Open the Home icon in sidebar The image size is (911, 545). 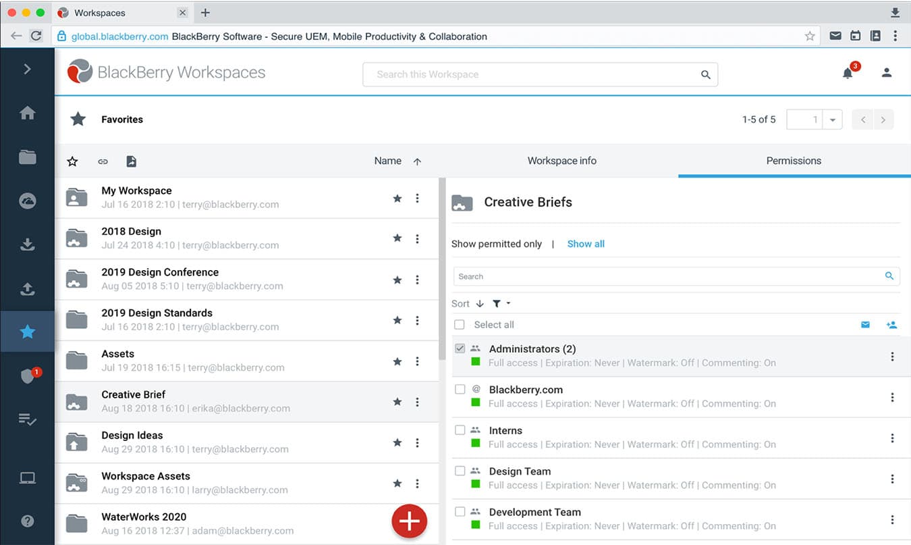(x=28, y=113)
